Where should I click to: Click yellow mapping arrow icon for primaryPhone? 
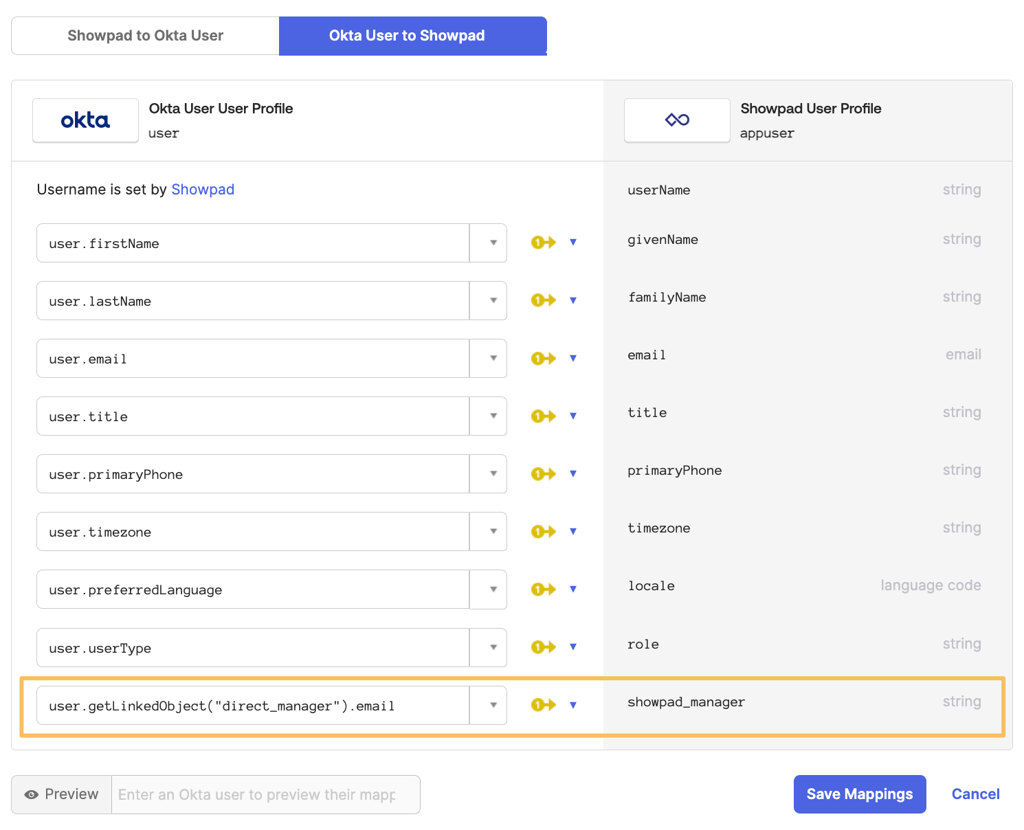pos(543,473)
